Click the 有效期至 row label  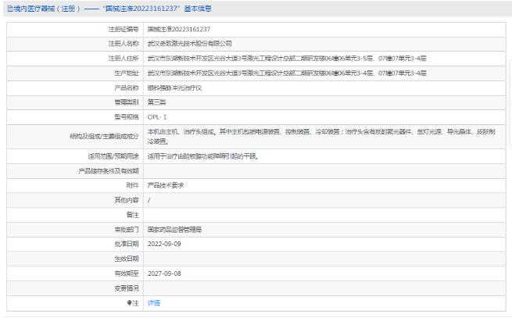(126, 273)
